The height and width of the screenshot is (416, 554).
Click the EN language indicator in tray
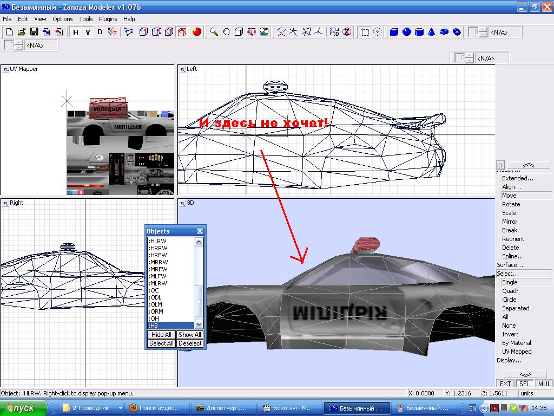point(473,408)
